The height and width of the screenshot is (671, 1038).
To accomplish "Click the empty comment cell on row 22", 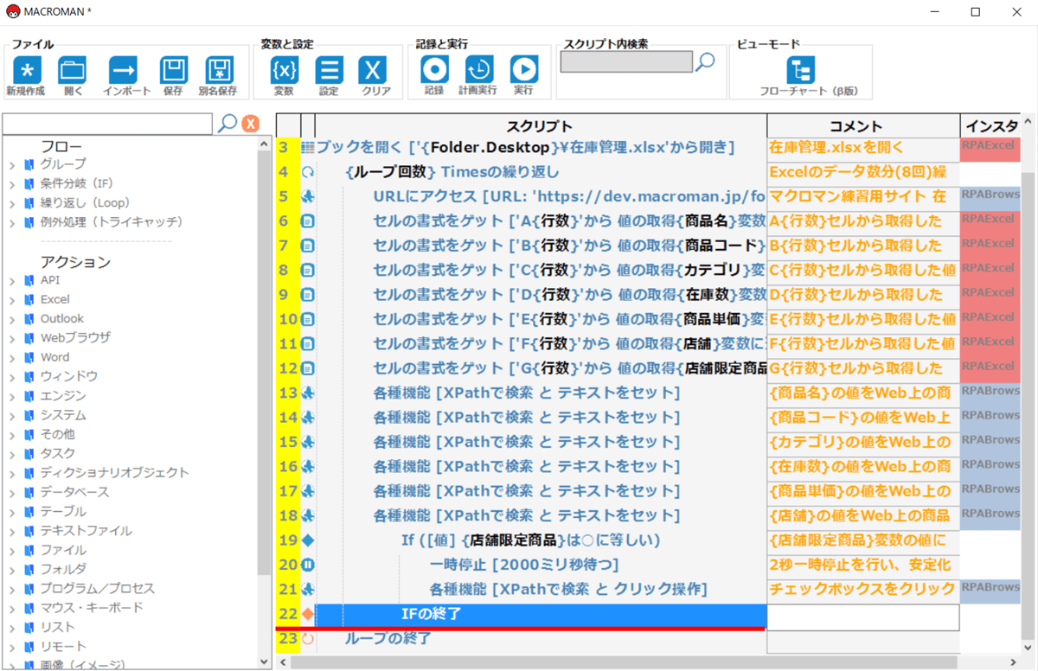I will click(863, 617).
